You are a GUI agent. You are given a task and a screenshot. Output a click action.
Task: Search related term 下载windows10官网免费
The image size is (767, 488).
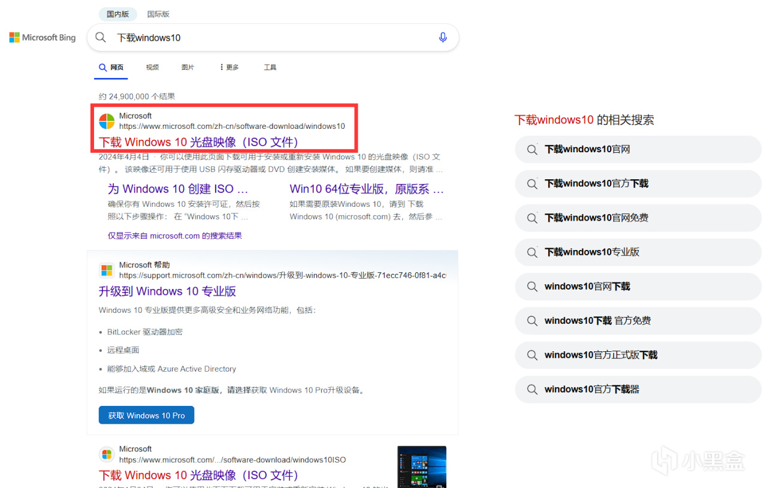pyautogui.click(x=638, y=218)
